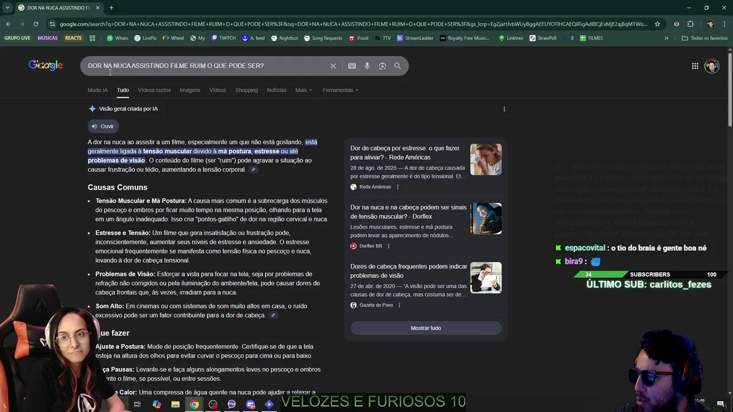
Task: Open Todos os favoritos folder
Action: (x=704, y=38)
